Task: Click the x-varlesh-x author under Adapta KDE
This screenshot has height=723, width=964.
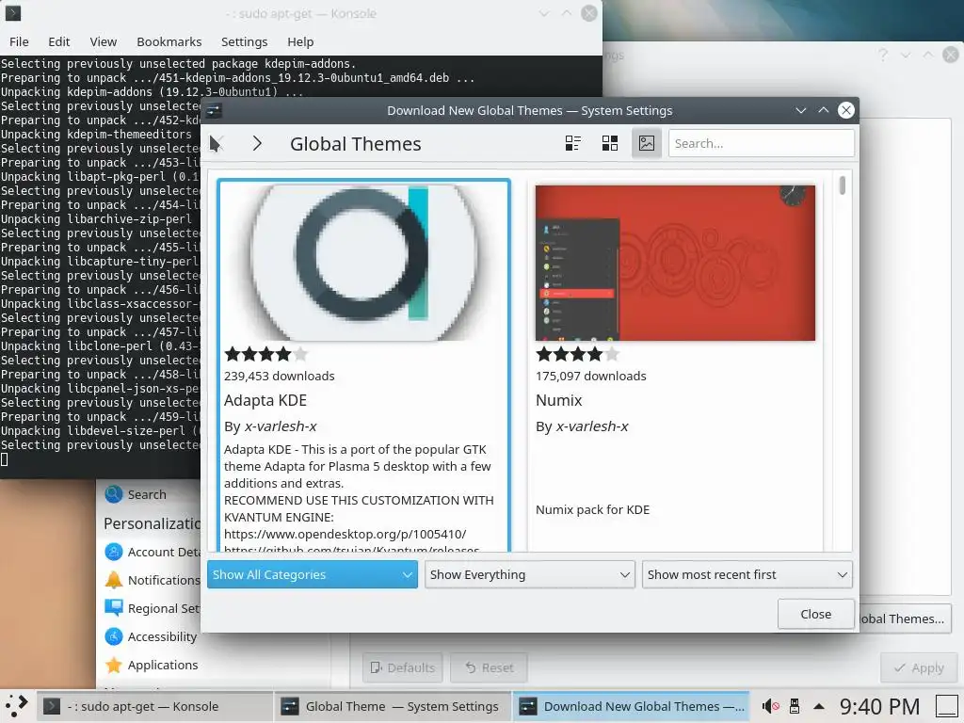Action: [x=281, y=426]
